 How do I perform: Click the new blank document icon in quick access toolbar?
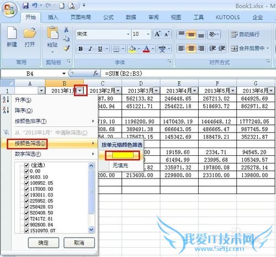62,6
